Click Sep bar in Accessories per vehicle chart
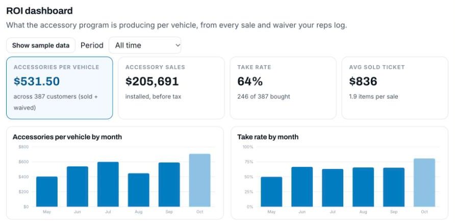This screenshot has height=223, width=455. [x=169, y=184]
